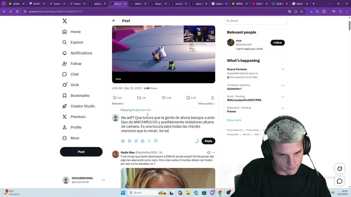The width and height of the screenshot is (351, 197).
Task: Launch Grok from sidebar
Action: pyautogui.click(x=70, y=85)
